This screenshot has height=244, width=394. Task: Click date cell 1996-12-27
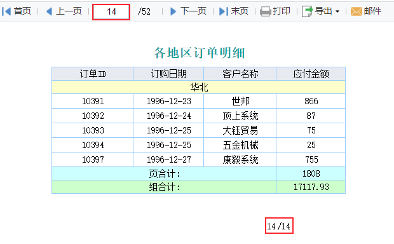pos(168,159)
